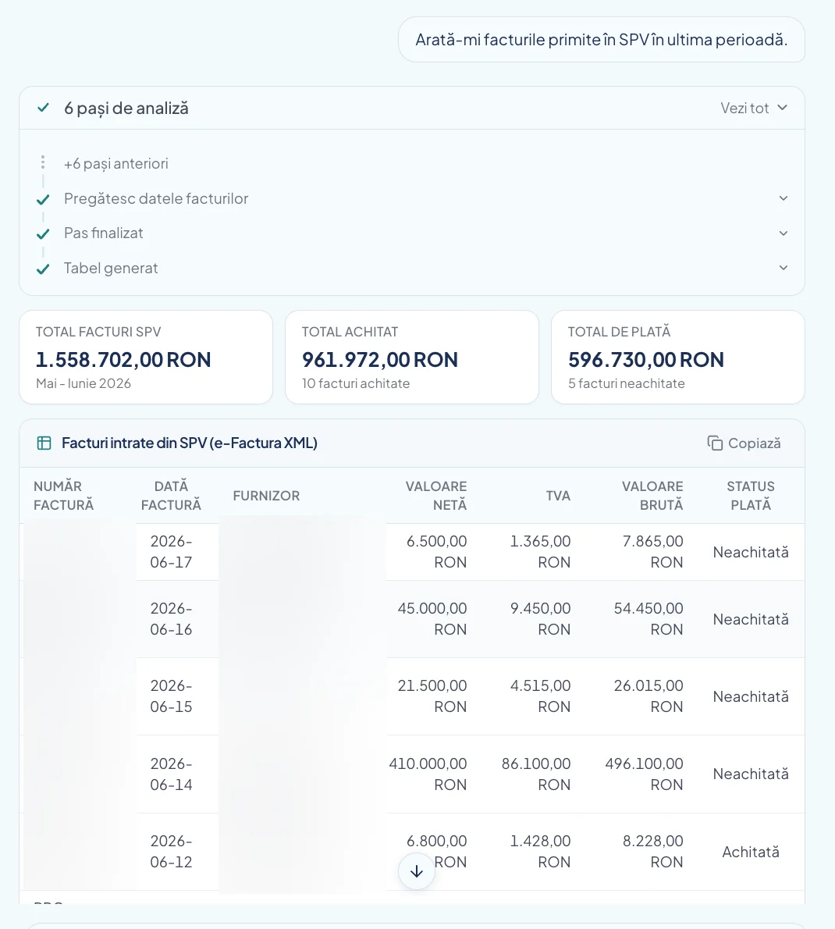The image size is (835, 929).
Task: Click the net value 6.500,00 RON
Action: [436, 552]
